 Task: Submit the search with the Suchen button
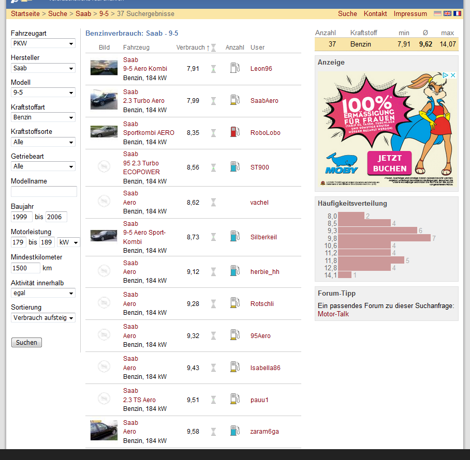click(x=26, y=342)
